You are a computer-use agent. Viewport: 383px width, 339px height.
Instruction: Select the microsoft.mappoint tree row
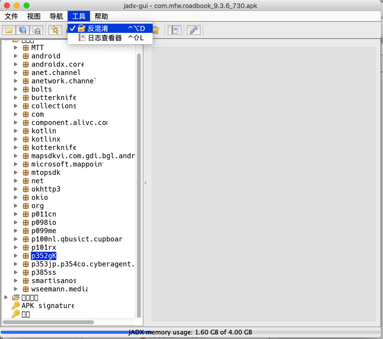click(x=67, y=164)
